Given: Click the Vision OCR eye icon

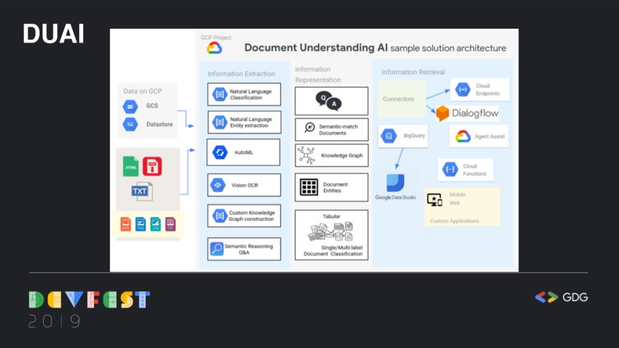Looking at the screenshot, I should (218, 185).
